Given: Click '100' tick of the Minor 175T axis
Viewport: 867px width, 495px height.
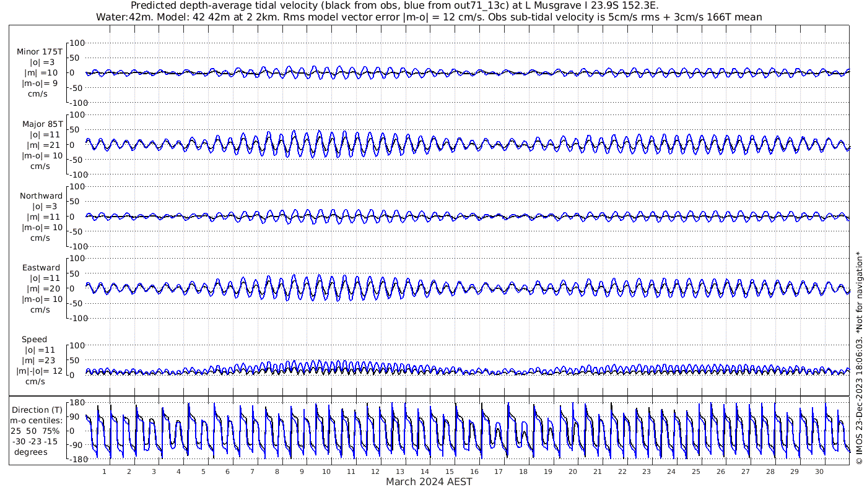Looking at the screenshot, I should tap(77, 43).
